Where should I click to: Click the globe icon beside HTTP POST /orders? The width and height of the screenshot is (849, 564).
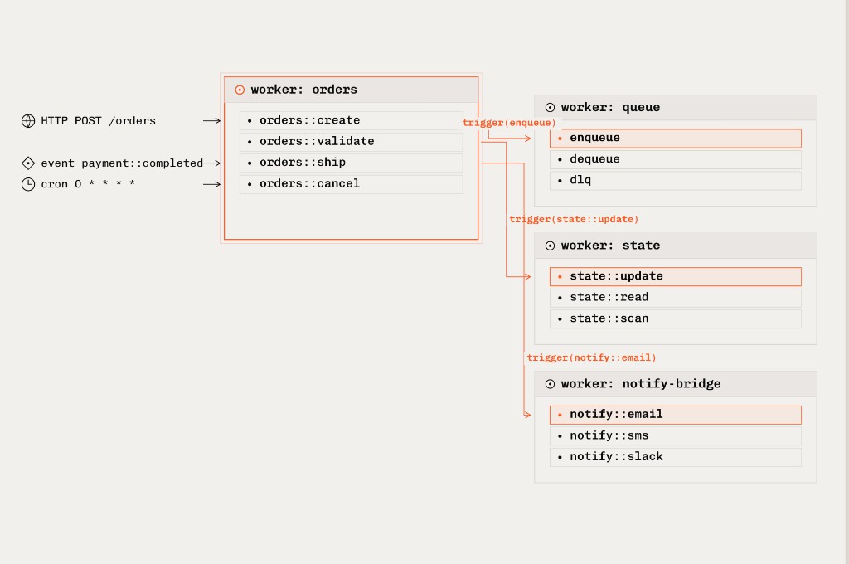point(28,121)
